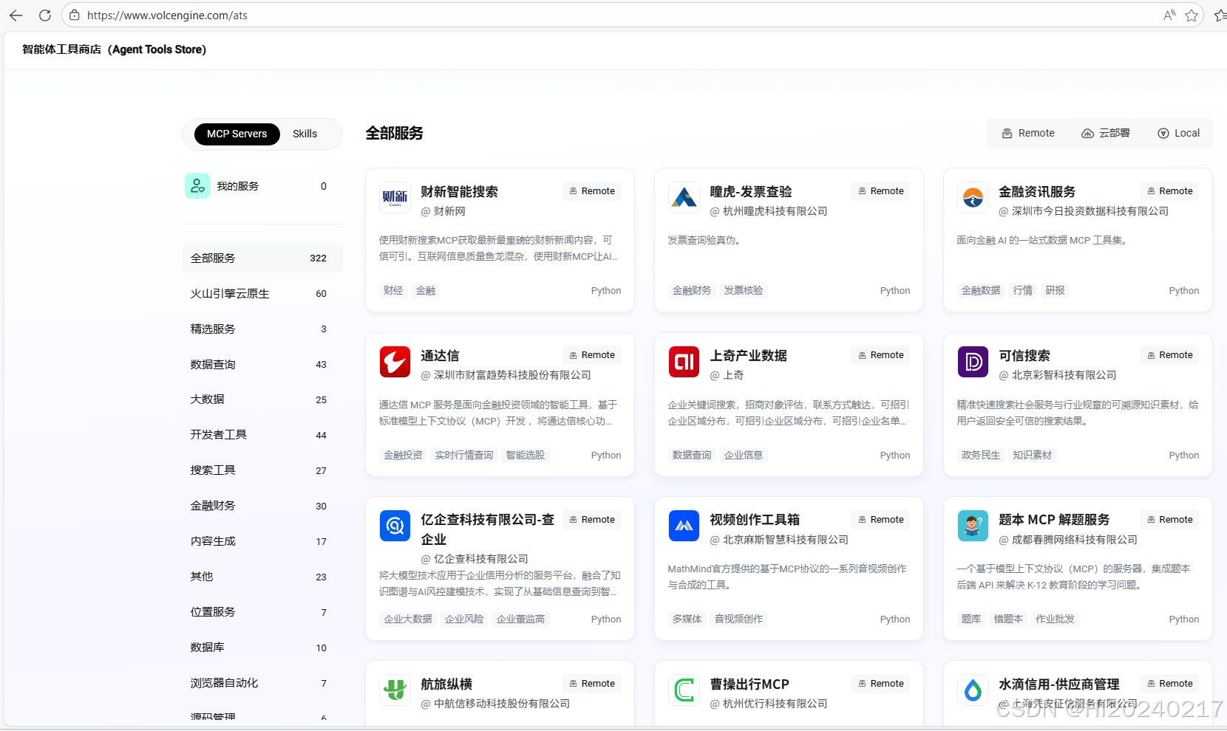Image resolution: width=1227 pixels, height=731 pixels.
Task: Click the 金融 tag on 财新 card
Action: 425,290
